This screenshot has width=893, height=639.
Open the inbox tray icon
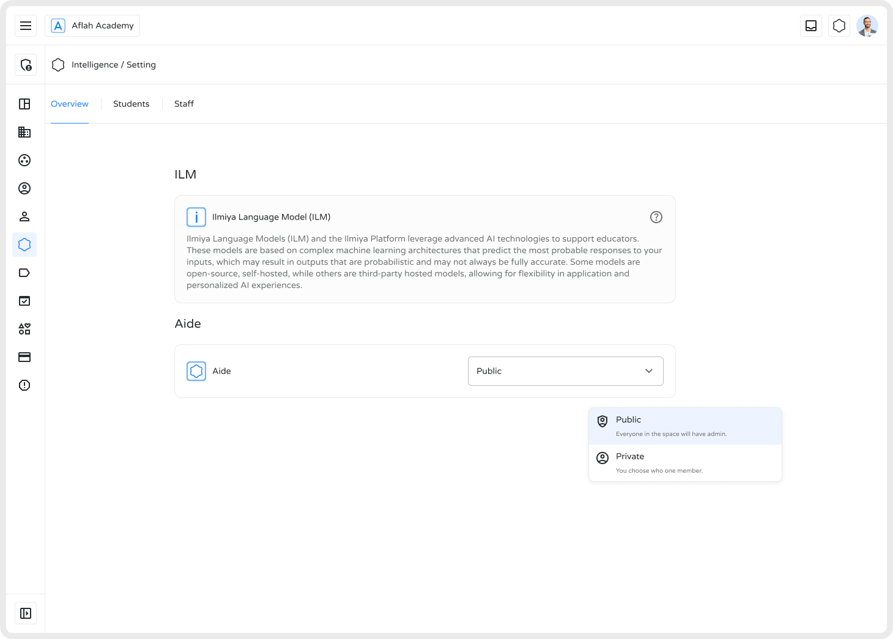click(x=811, y=26)
